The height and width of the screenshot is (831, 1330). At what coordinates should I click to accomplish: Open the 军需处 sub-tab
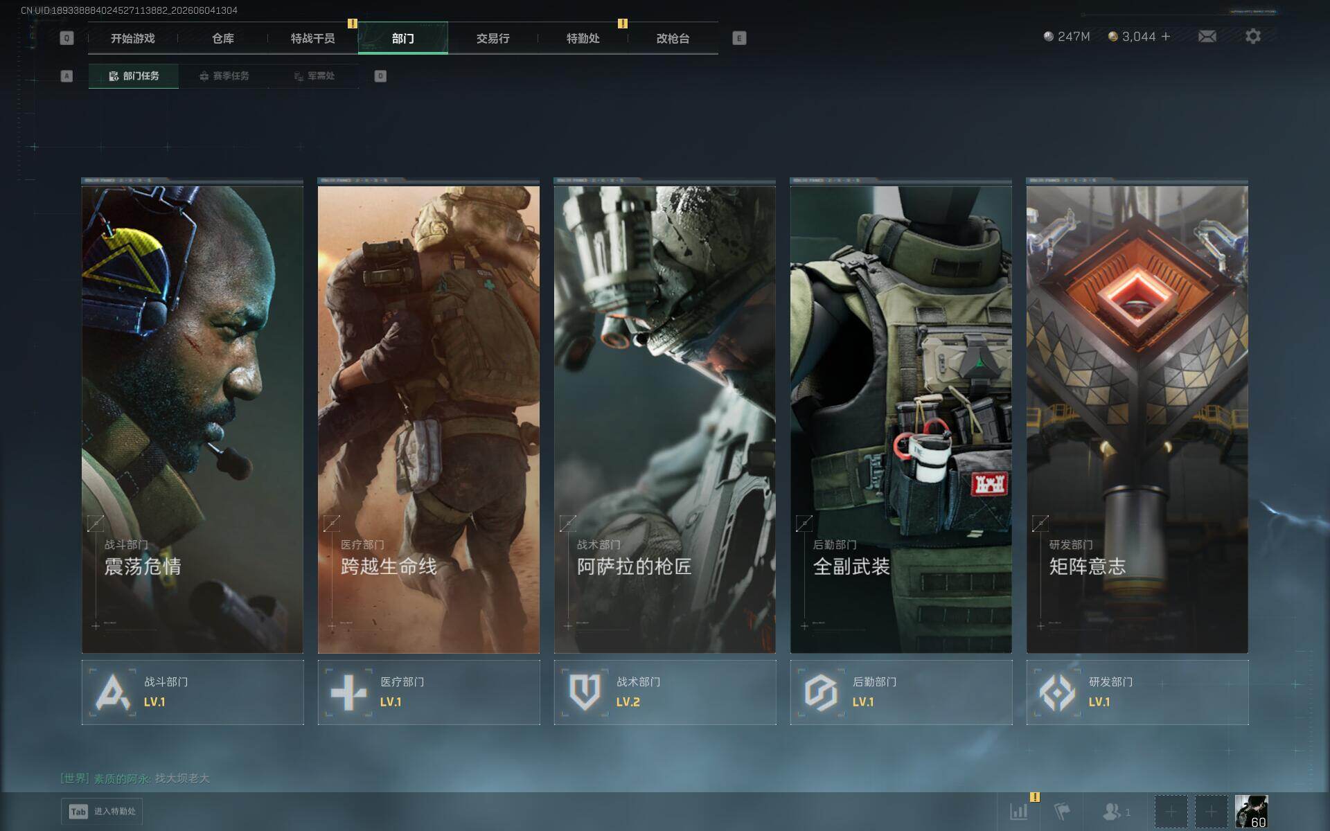click(314, 76)
